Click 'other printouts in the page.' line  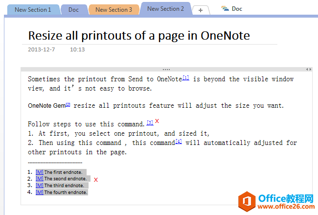coord(77,152)
